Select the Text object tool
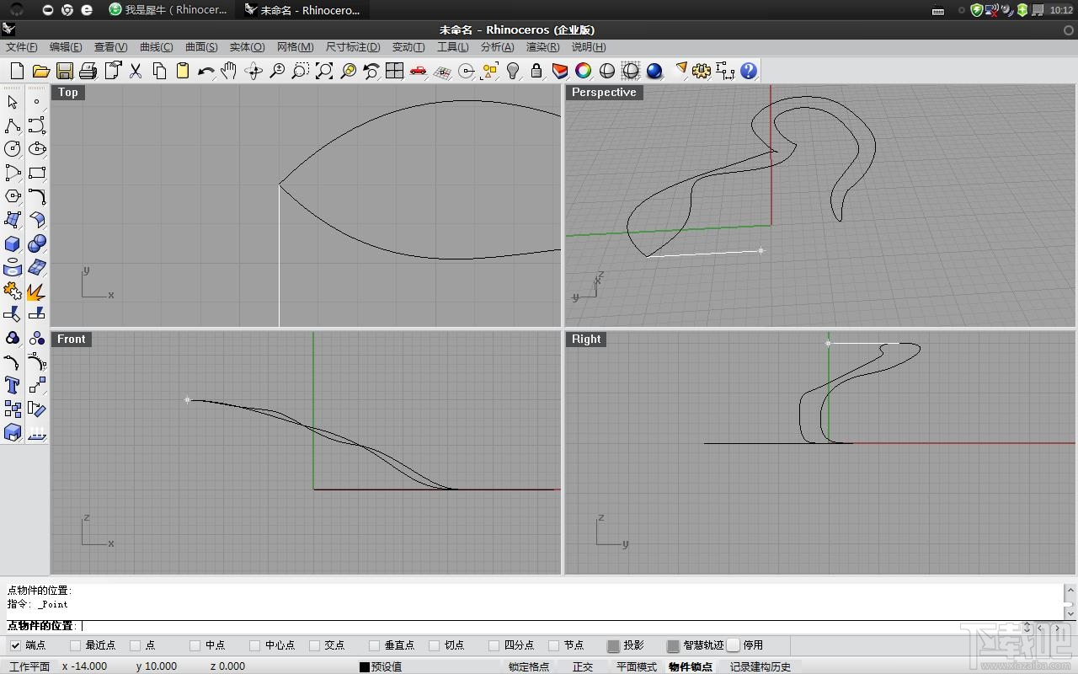 pos(13,385)
